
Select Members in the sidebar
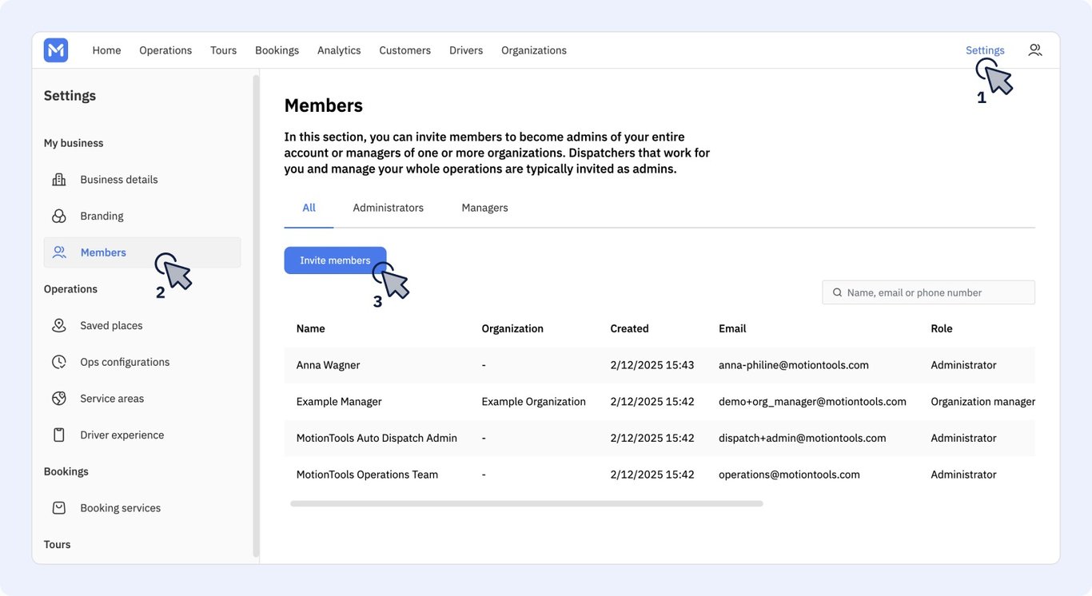tap(142, 252)
